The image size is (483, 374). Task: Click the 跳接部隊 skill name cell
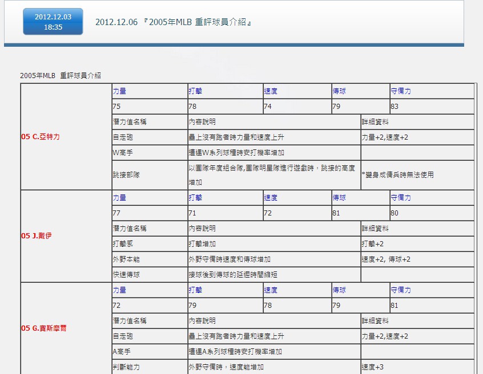[126, 175]
